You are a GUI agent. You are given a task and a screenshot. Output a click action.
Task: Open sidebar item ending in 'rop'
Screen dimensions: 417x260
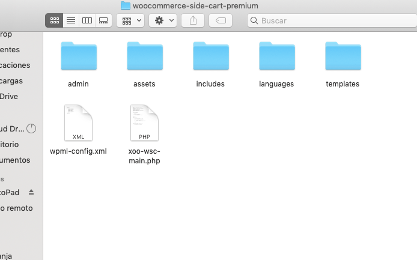pyautogui.click(x=6, y=35)
